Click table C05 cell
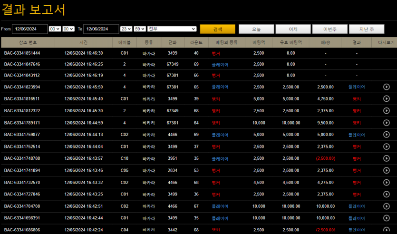 click(124, 170)
